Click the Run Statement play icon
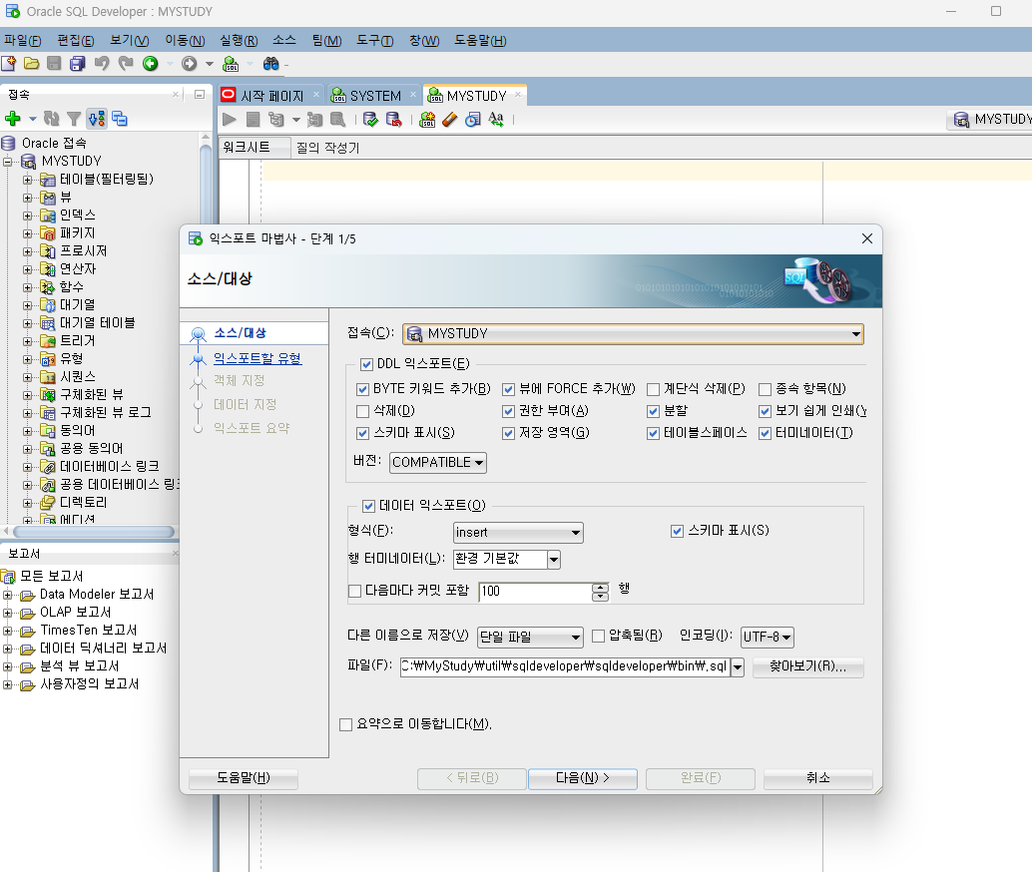 pyautogui.click(x=229, y=119)
